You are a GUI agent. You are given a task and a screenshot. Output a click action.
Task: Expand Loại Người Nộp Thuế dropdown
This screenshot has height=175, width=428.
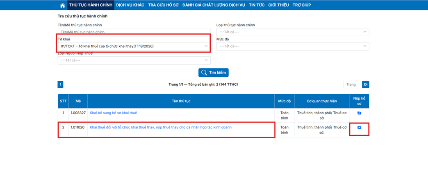click(134, 60)
